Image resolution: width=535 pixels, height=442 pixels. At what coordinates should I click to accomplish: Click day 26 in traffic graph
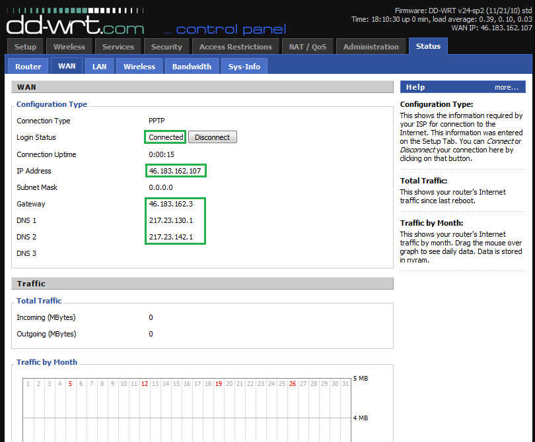point(293,384)
